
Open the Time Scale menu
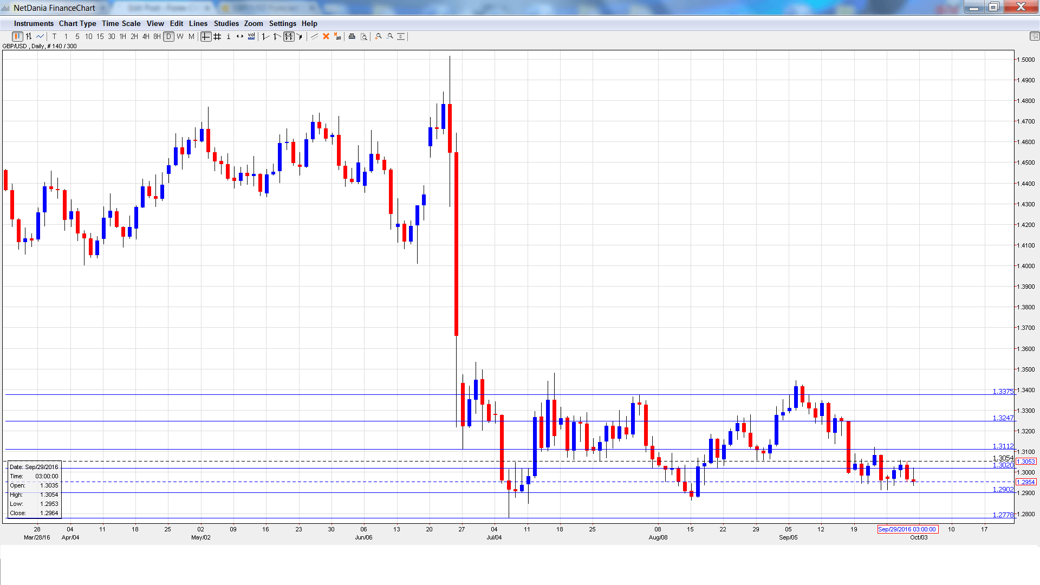[x=121, y=24]
